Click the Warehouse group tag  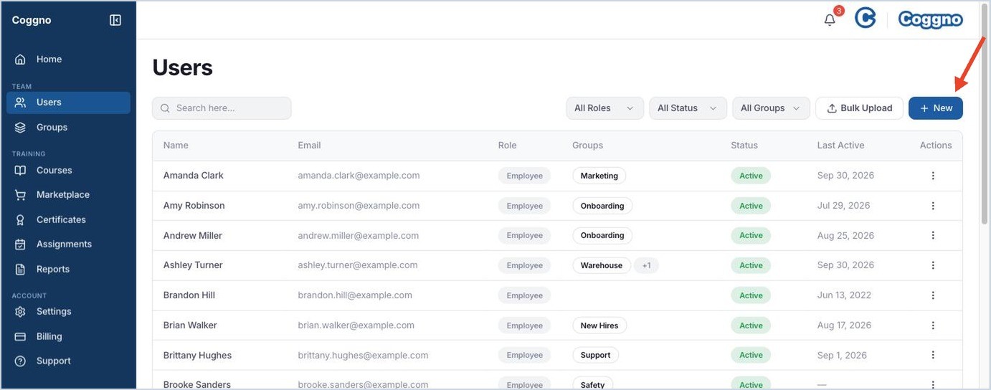click(x=602, y=265)
